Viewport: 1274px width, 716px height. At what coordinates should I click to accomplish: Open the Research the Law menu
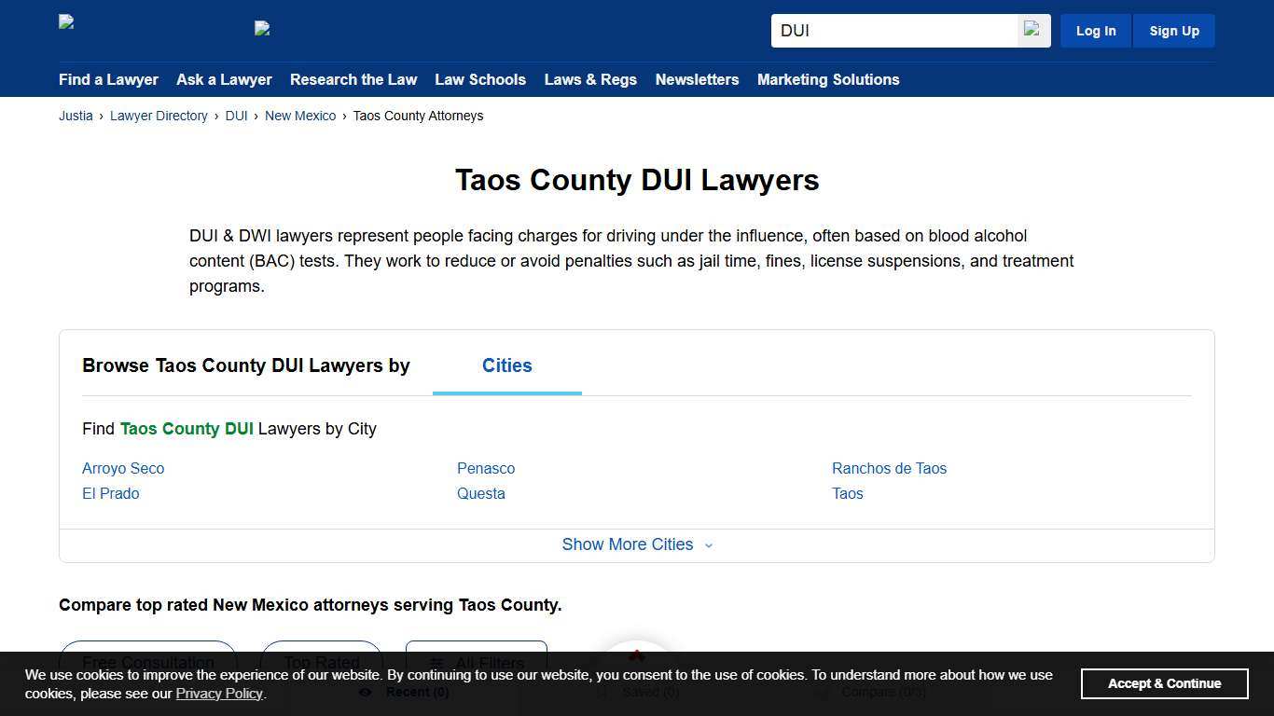(x=353, y=79)
